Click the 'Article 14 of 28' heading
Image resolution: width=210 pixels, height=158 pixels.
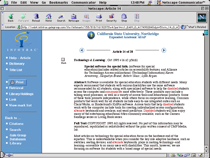point(123,52)
